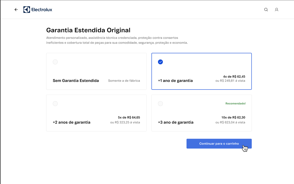Screen dimensions: 294x184
Task: Click the 4x de R$ 62,45 price
Action: (x=234, y=76)
